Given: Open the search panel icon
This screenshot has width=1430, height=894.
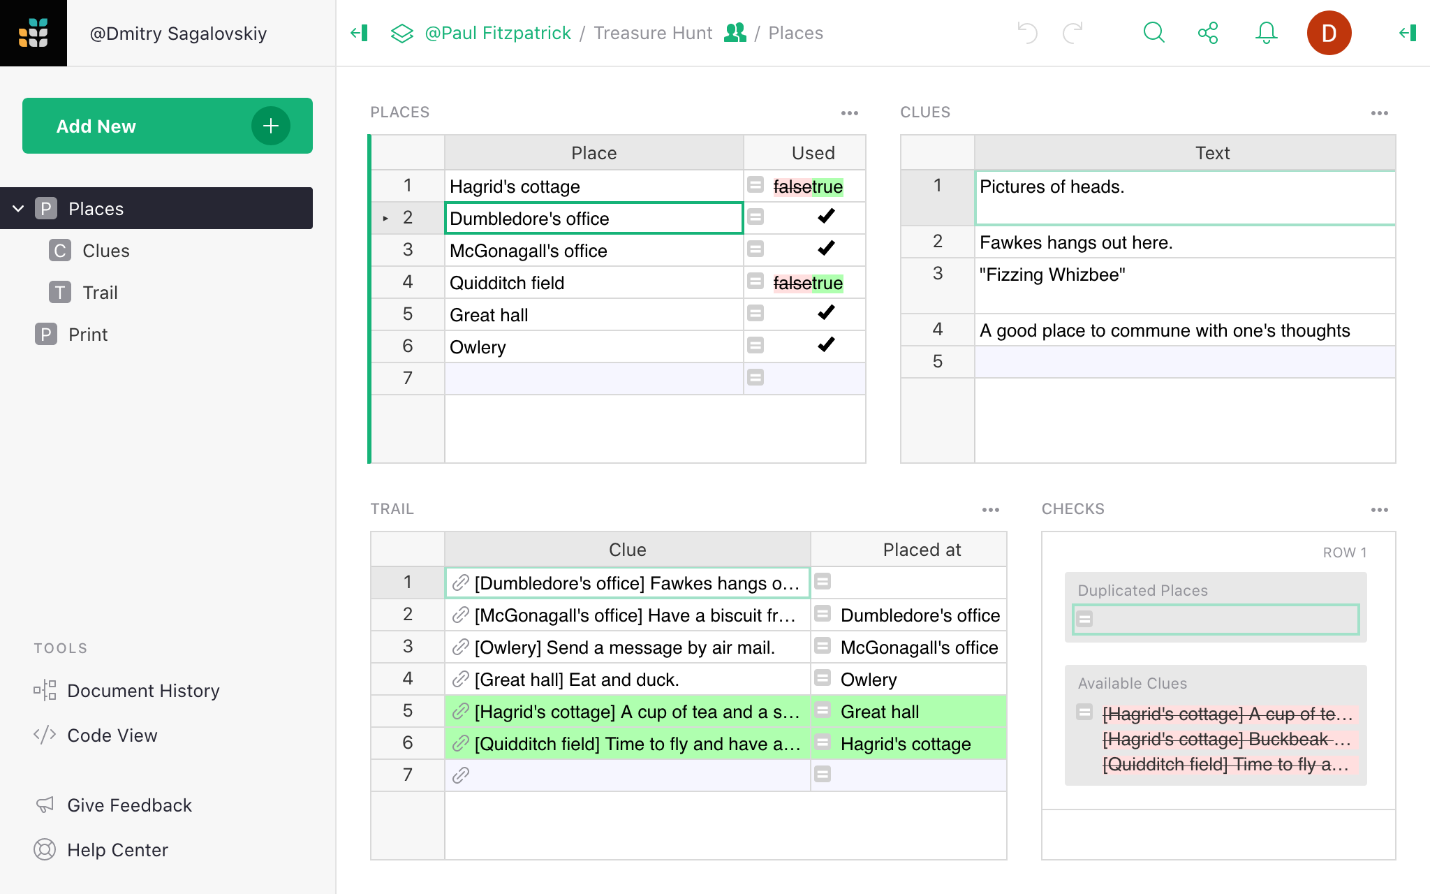Looking at the screenshot, I should click(x=1154, y=33).
